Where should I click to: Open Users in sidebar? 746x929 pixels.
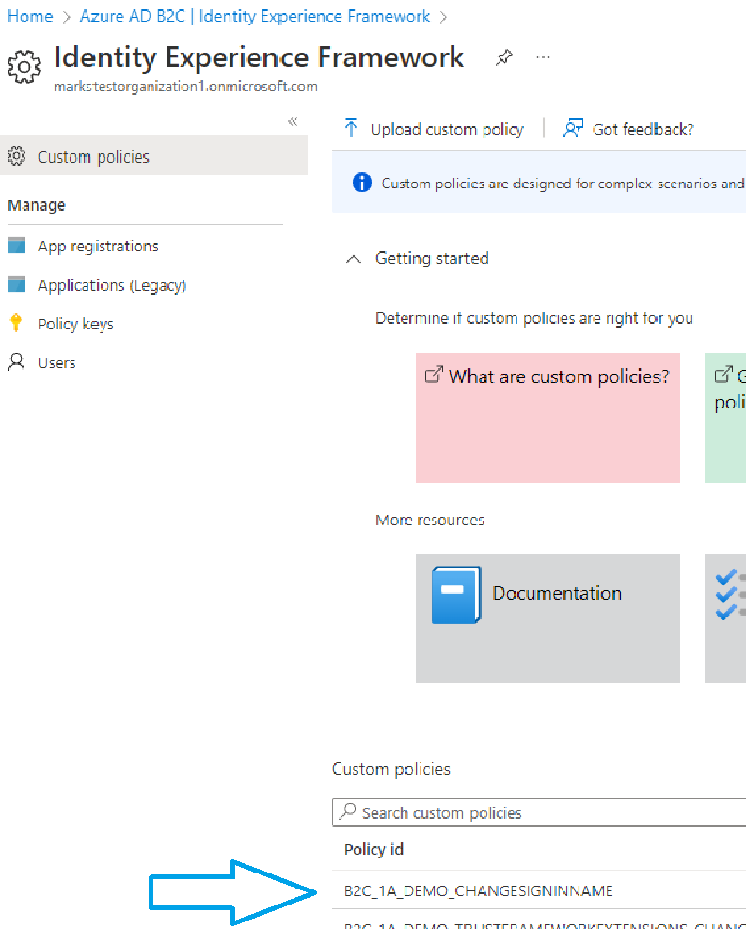(x=56, y=362)
